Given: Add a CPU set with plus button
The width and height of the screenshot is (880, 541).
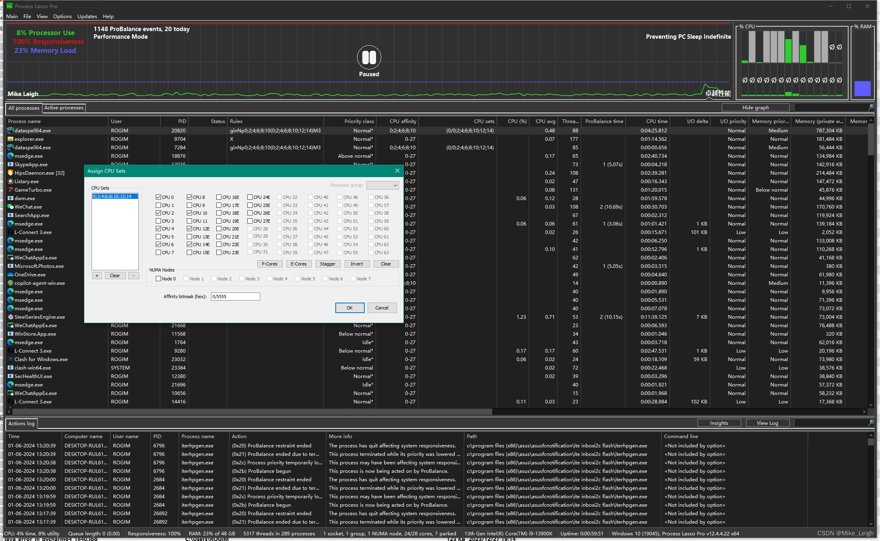Looking at the screenshot, I should coord(97,276).
